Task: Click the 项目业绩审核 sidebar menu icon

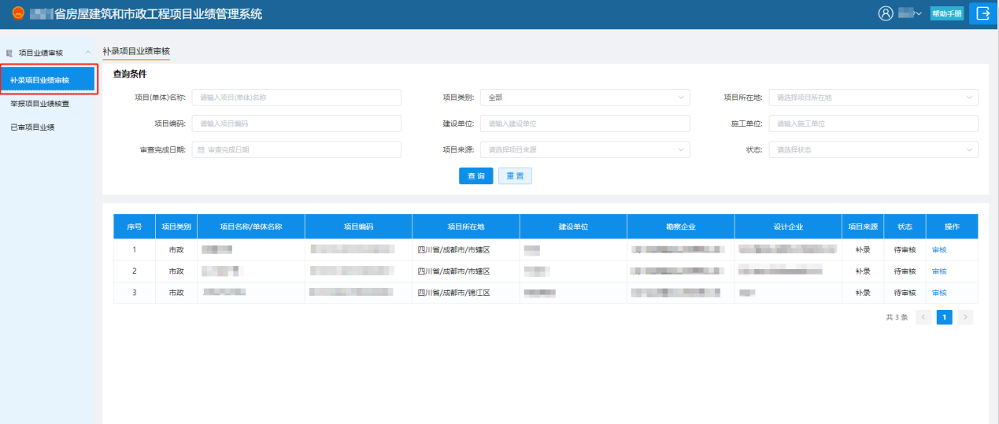Action: point(9,53)
